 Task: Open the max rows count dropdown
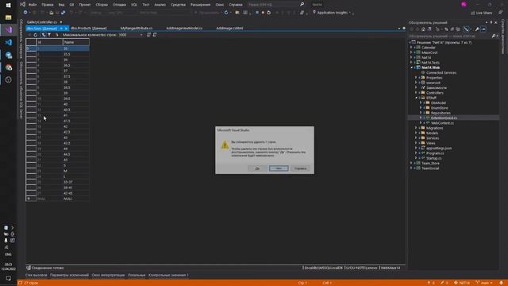(x=141, y=35)
